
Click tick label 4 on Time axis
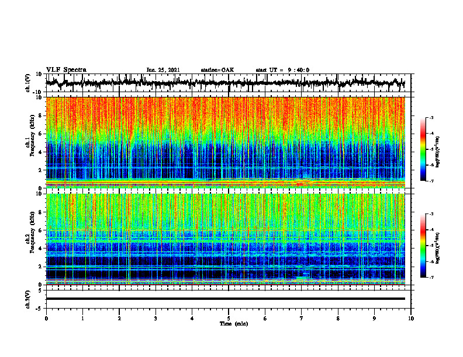pyautogui.click(x=192, y=318)
